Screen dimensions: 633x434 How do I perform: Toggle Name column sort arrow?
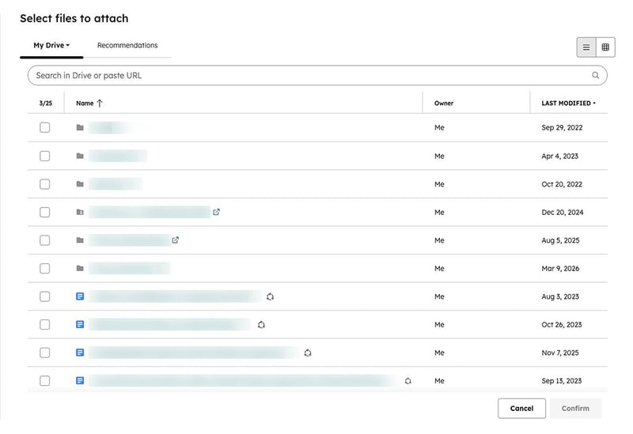[100, 104]
